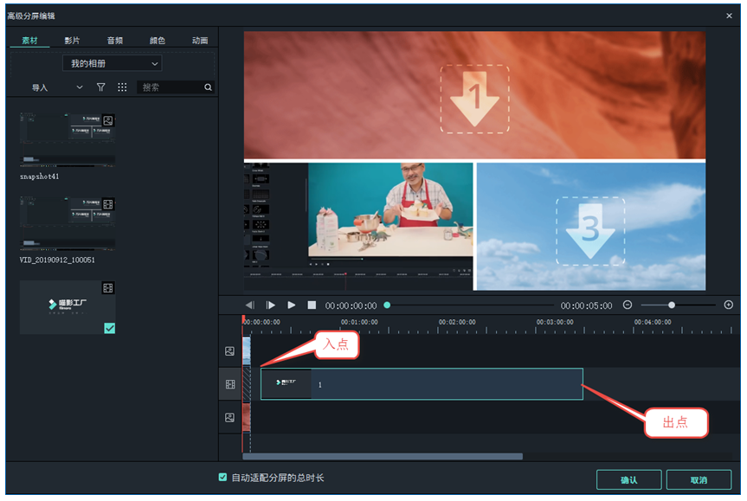Click the 00:04:00:00 ruler mark
747x501 pixels.
click(x=653, y=323)
